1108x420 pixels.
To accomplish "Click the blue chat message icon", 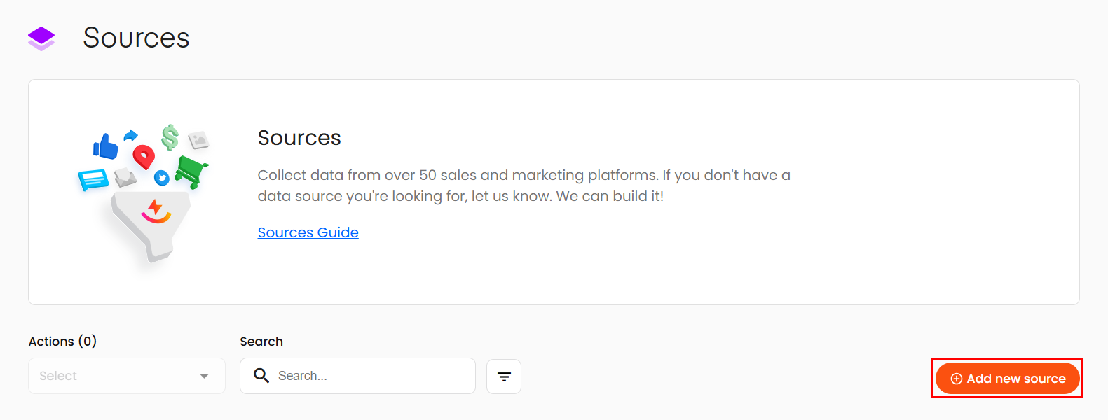I will click(x=93, y=180).
